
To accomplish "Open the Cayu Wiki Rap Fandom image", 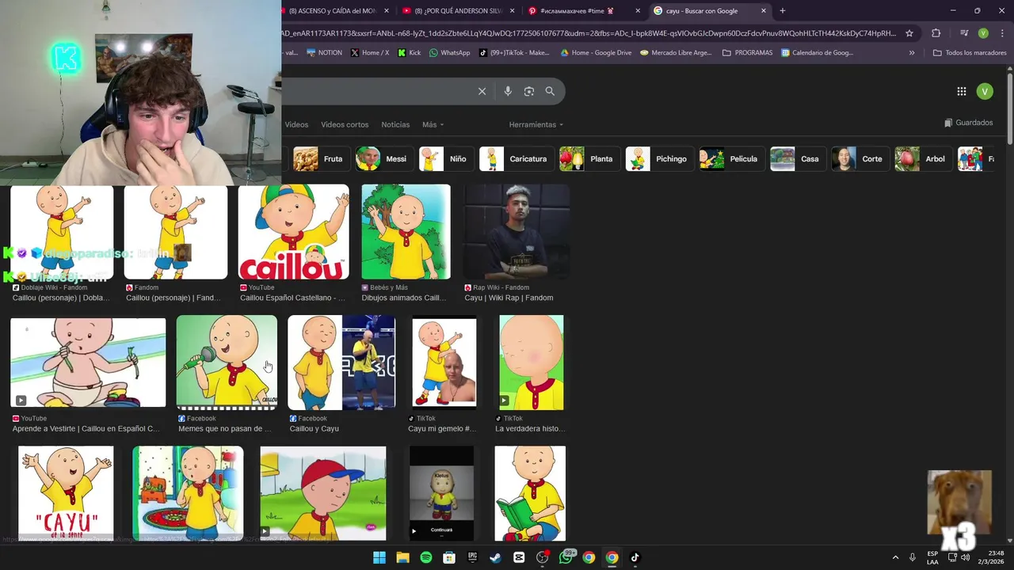I will (517, 232).
